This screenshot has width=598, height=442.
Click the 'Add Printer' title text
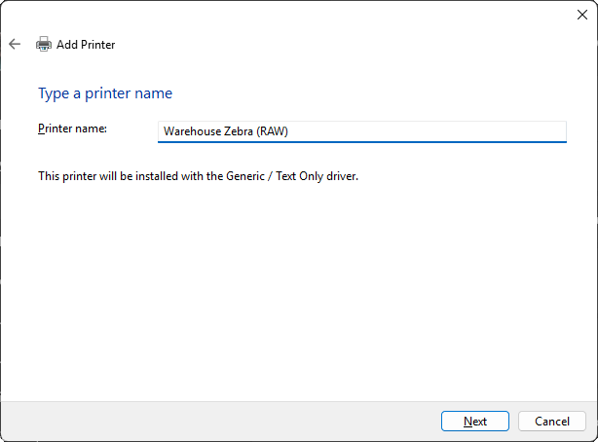pyautogui.click(x=86, y=45)
